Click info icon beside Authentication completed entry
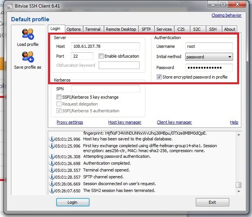 (x=52, y=164)
